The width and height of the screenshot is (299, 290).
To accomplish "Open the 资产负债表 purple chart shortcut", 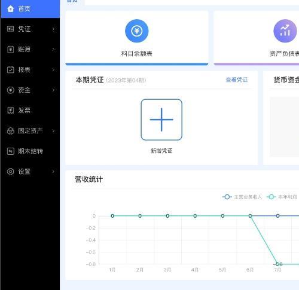I will coord(285,31).
